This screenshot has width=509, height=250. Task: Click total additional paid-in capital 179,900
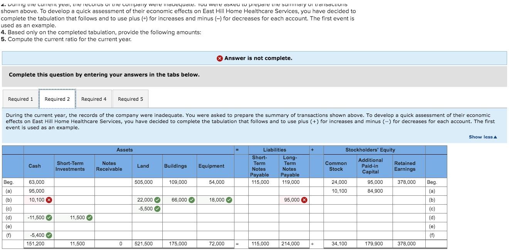pyautogui.click(x=374, y=244)
